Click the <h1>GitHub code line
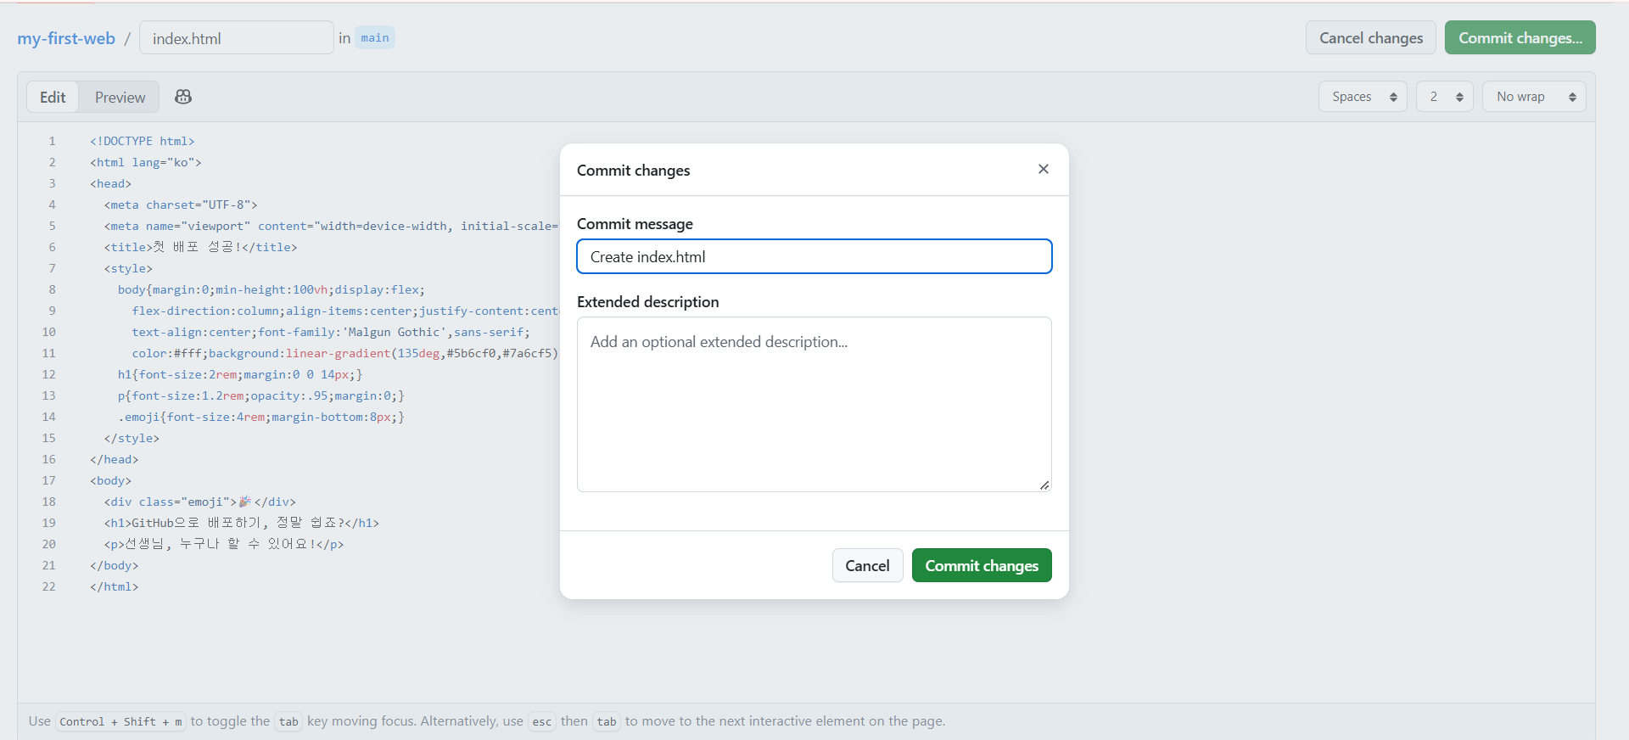Image resolution: width=1629 pixels, height=740 pixels. tap(242, 523)
